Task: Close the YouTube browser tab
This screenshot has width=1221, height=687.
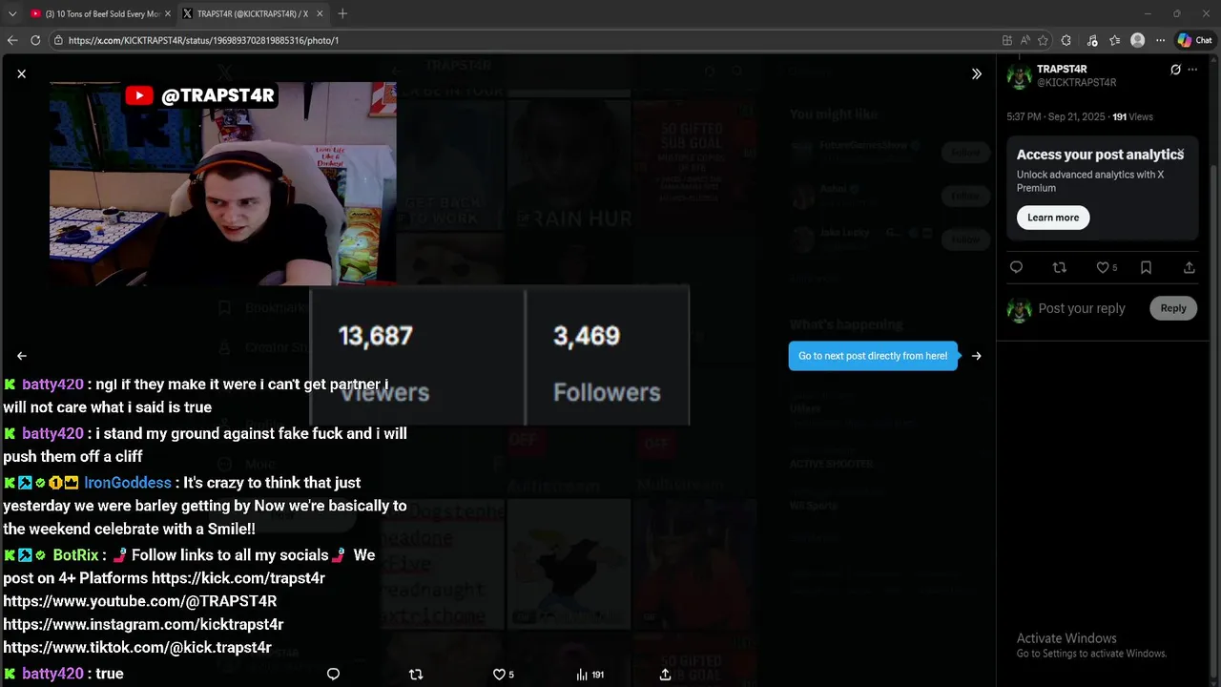Action: 168,13
